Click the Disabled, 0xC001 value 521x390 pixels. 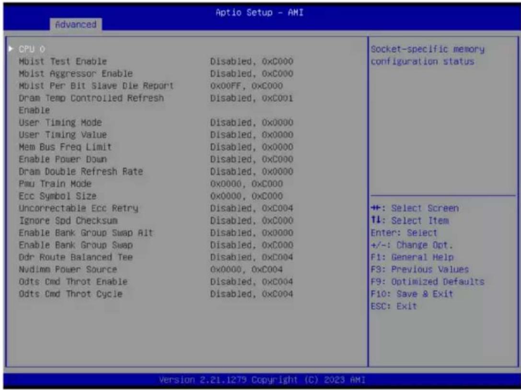[252, 98]
